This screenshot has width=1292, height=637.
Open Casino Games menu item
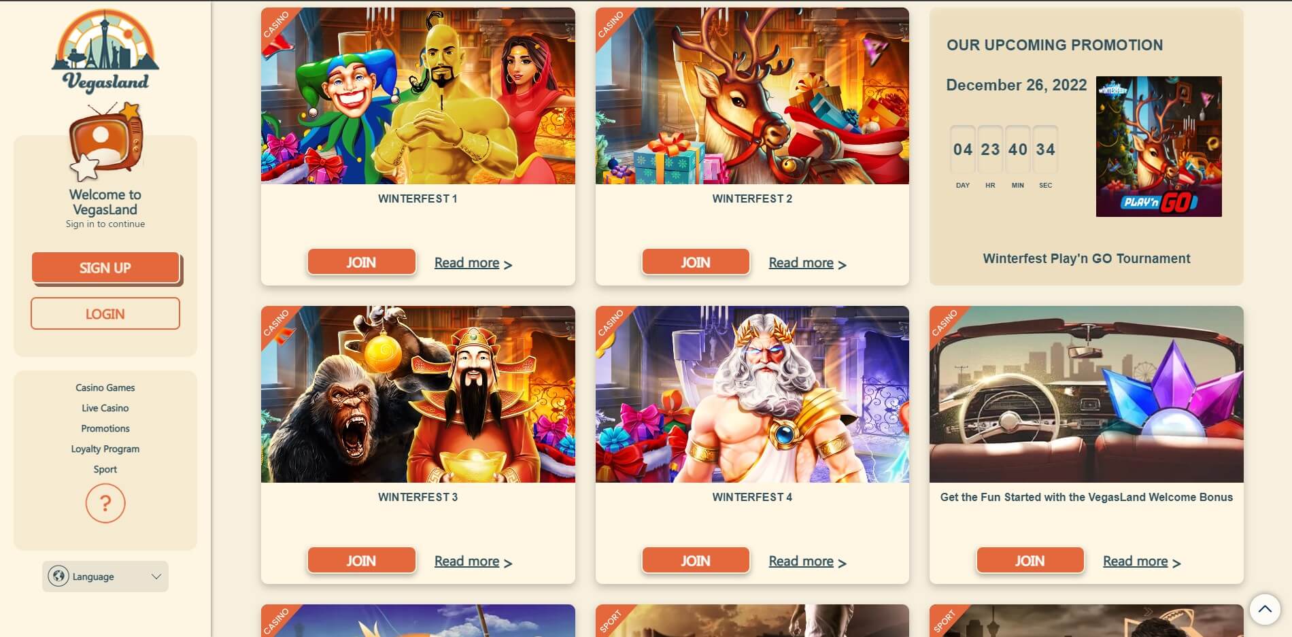(x=105, y=388)
